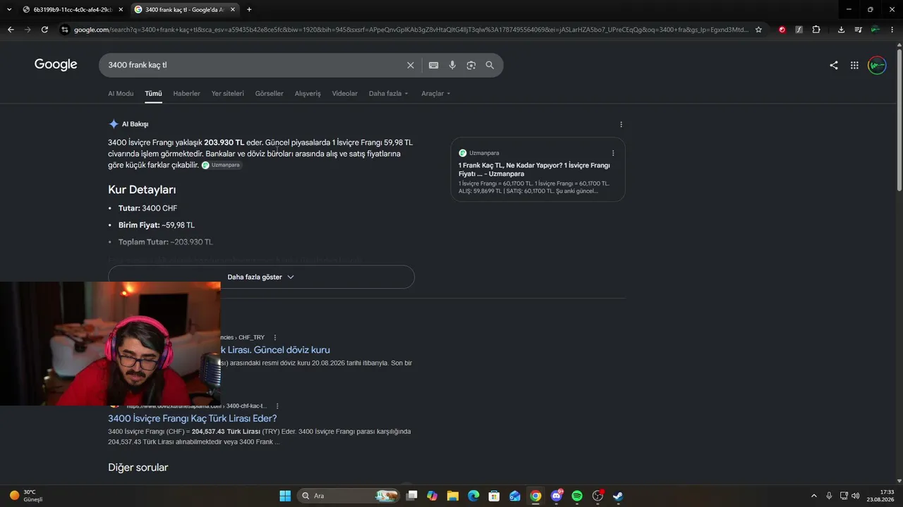Open the Google apps grid
903x507 pixels.
tap(854, 65)
